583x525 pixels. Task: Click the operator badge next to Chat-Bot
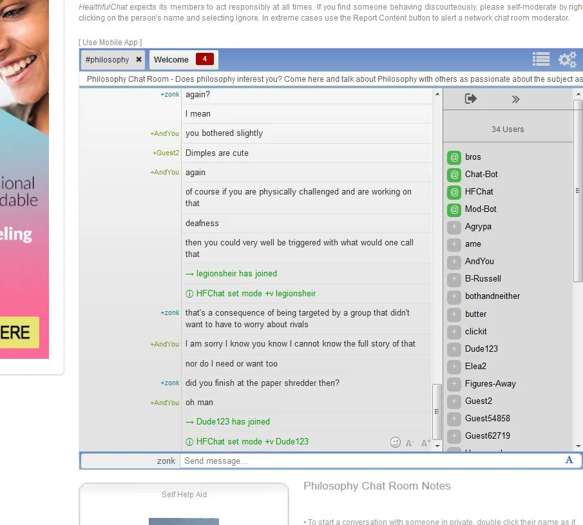pyautogui.click(x=454, y=175)
